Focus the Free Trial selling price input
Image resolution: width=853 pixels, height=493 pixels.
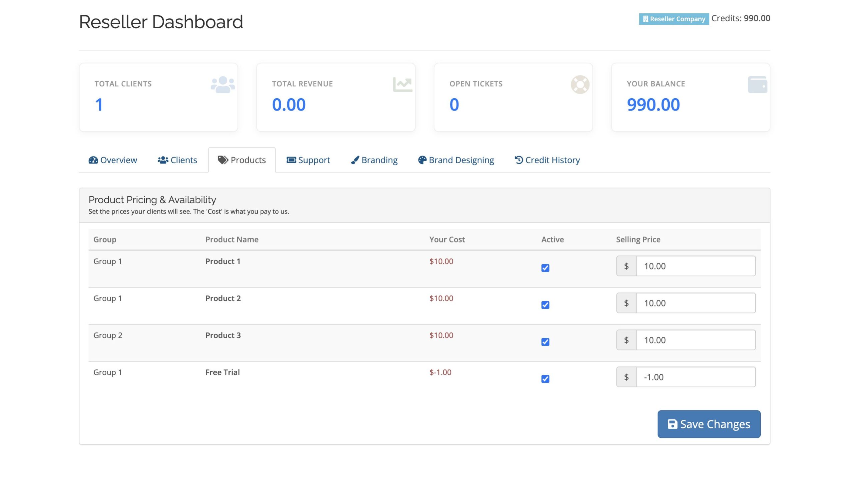(695, 377)
